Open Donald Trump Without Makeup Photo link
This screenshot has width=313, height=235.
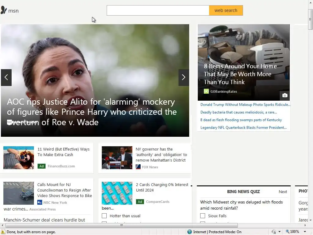tap(245, 105)
